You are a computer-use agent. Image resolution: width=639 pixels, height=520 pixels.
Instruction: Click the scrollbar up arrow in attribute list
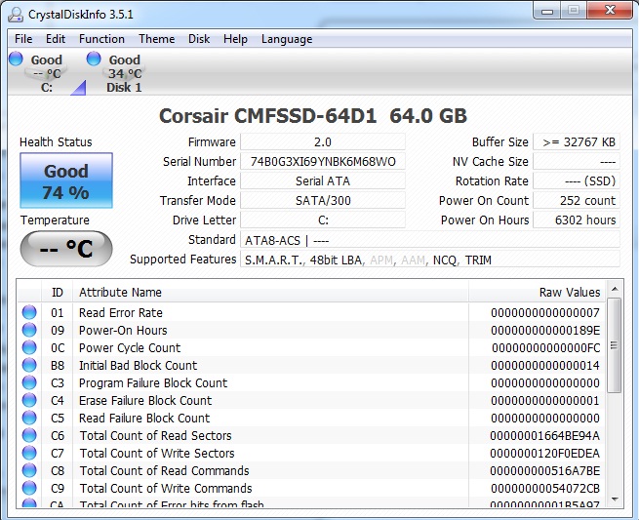[615, 289]
